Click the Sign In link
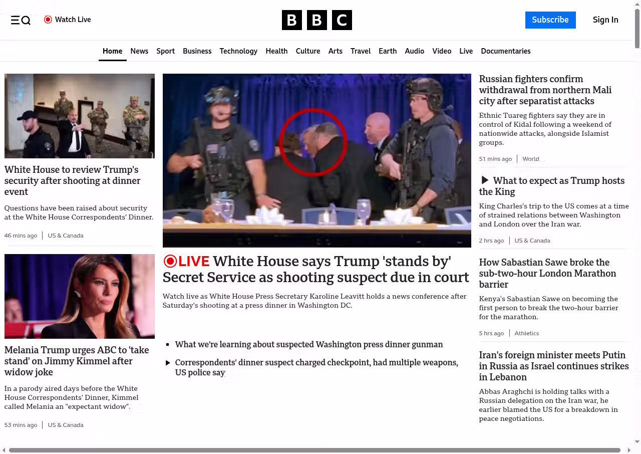641x454 pixels. point(605,20)
